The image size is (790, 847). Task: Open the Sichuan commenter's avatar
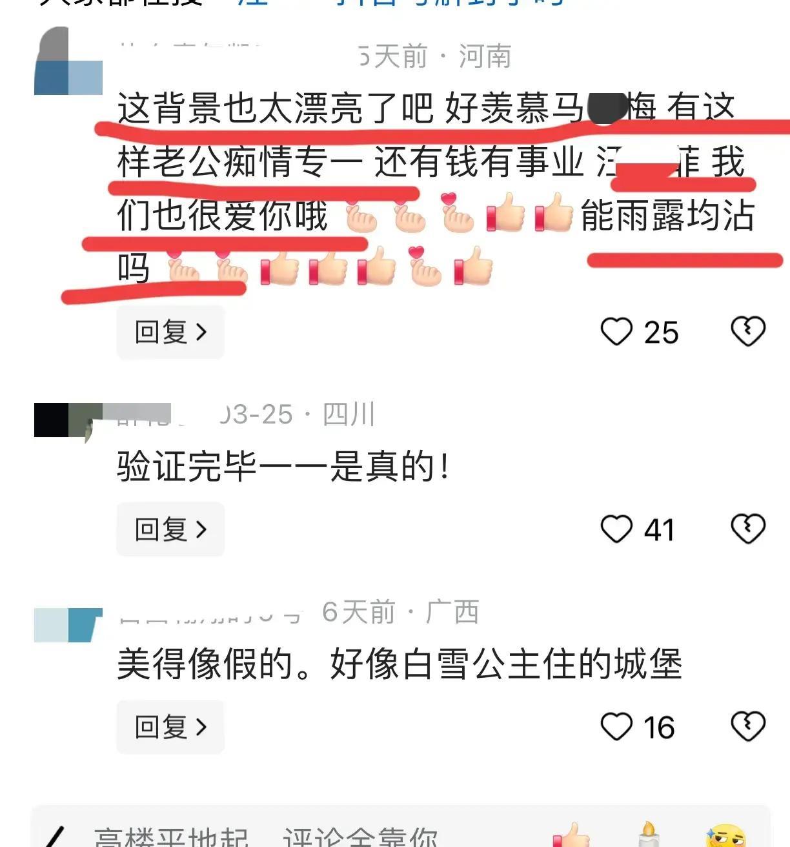(68, 420)
